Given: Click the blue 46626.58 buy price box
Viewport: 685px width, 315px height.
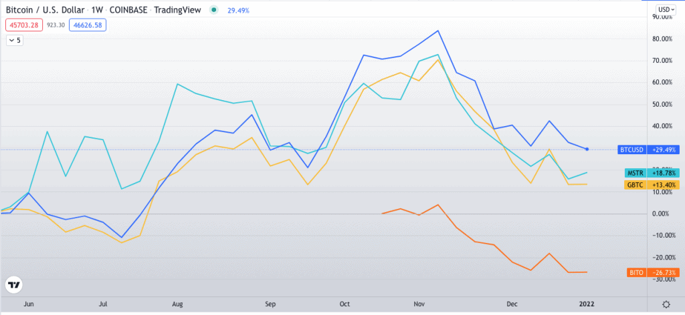Looking at the screenshot, I should point(88,25).
